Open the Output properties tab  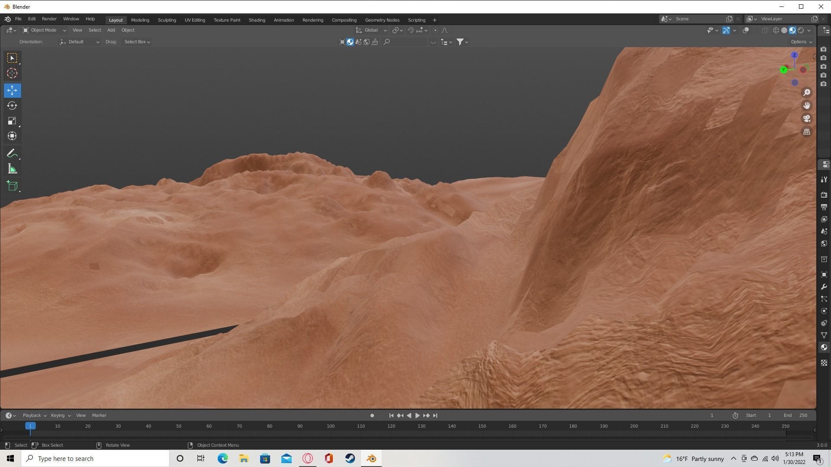point(824,207)
